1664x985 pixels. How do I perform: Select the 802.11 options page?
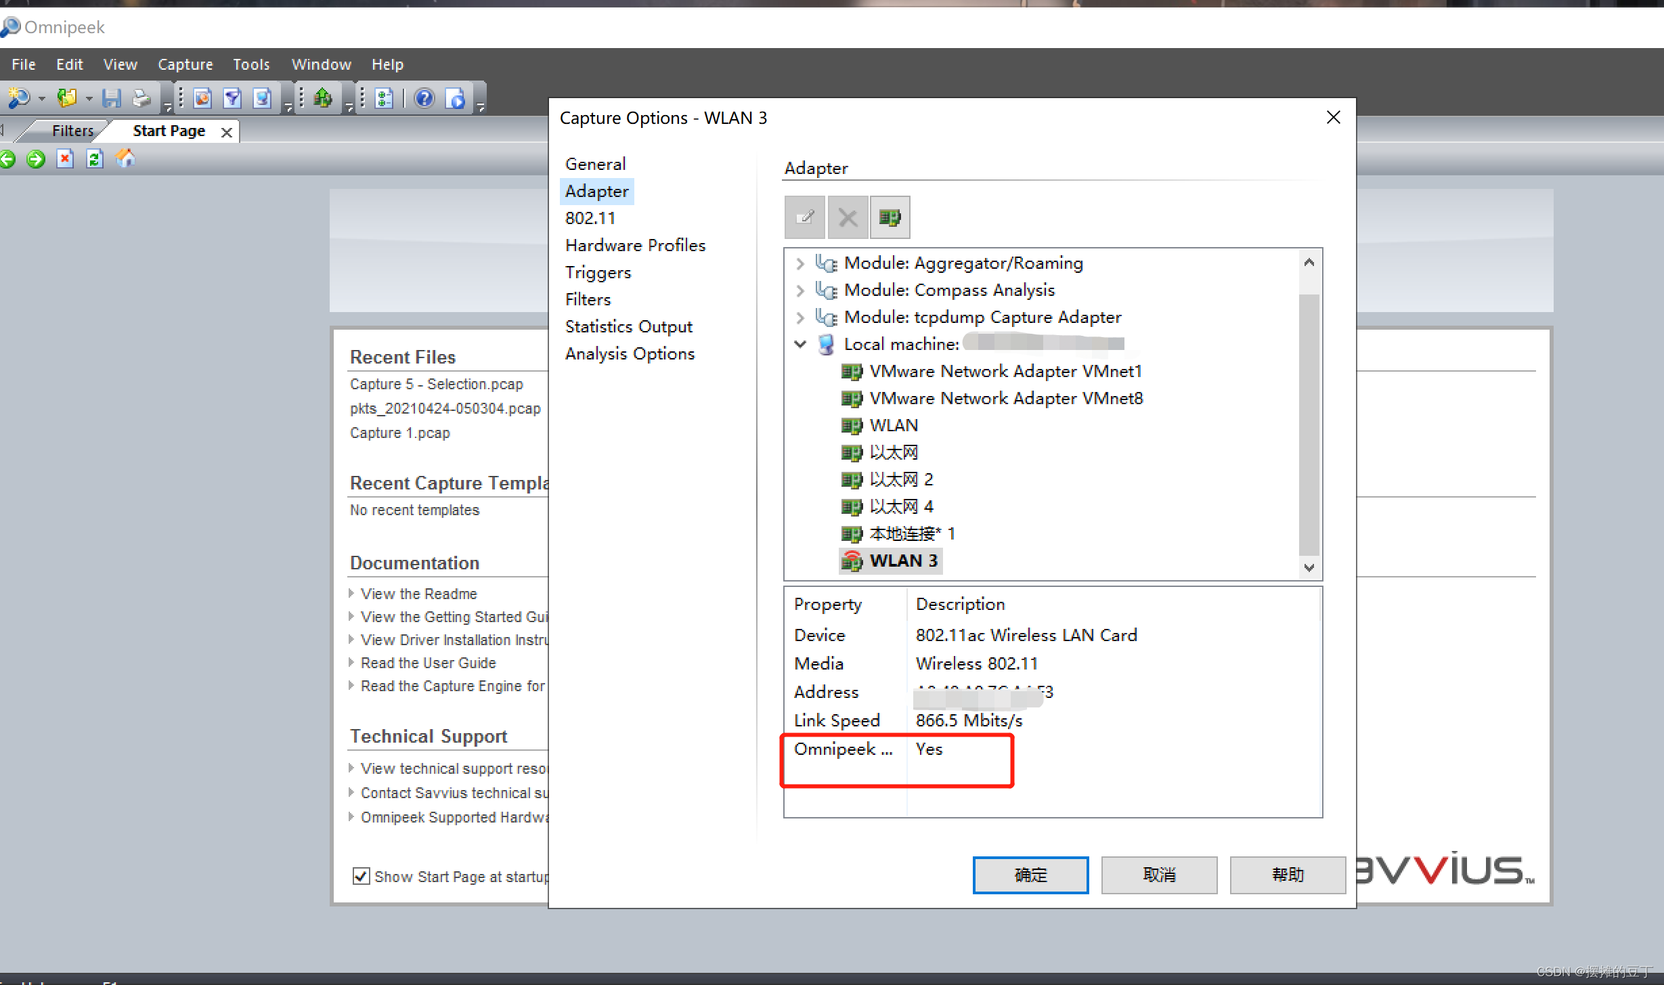point(590,218)
